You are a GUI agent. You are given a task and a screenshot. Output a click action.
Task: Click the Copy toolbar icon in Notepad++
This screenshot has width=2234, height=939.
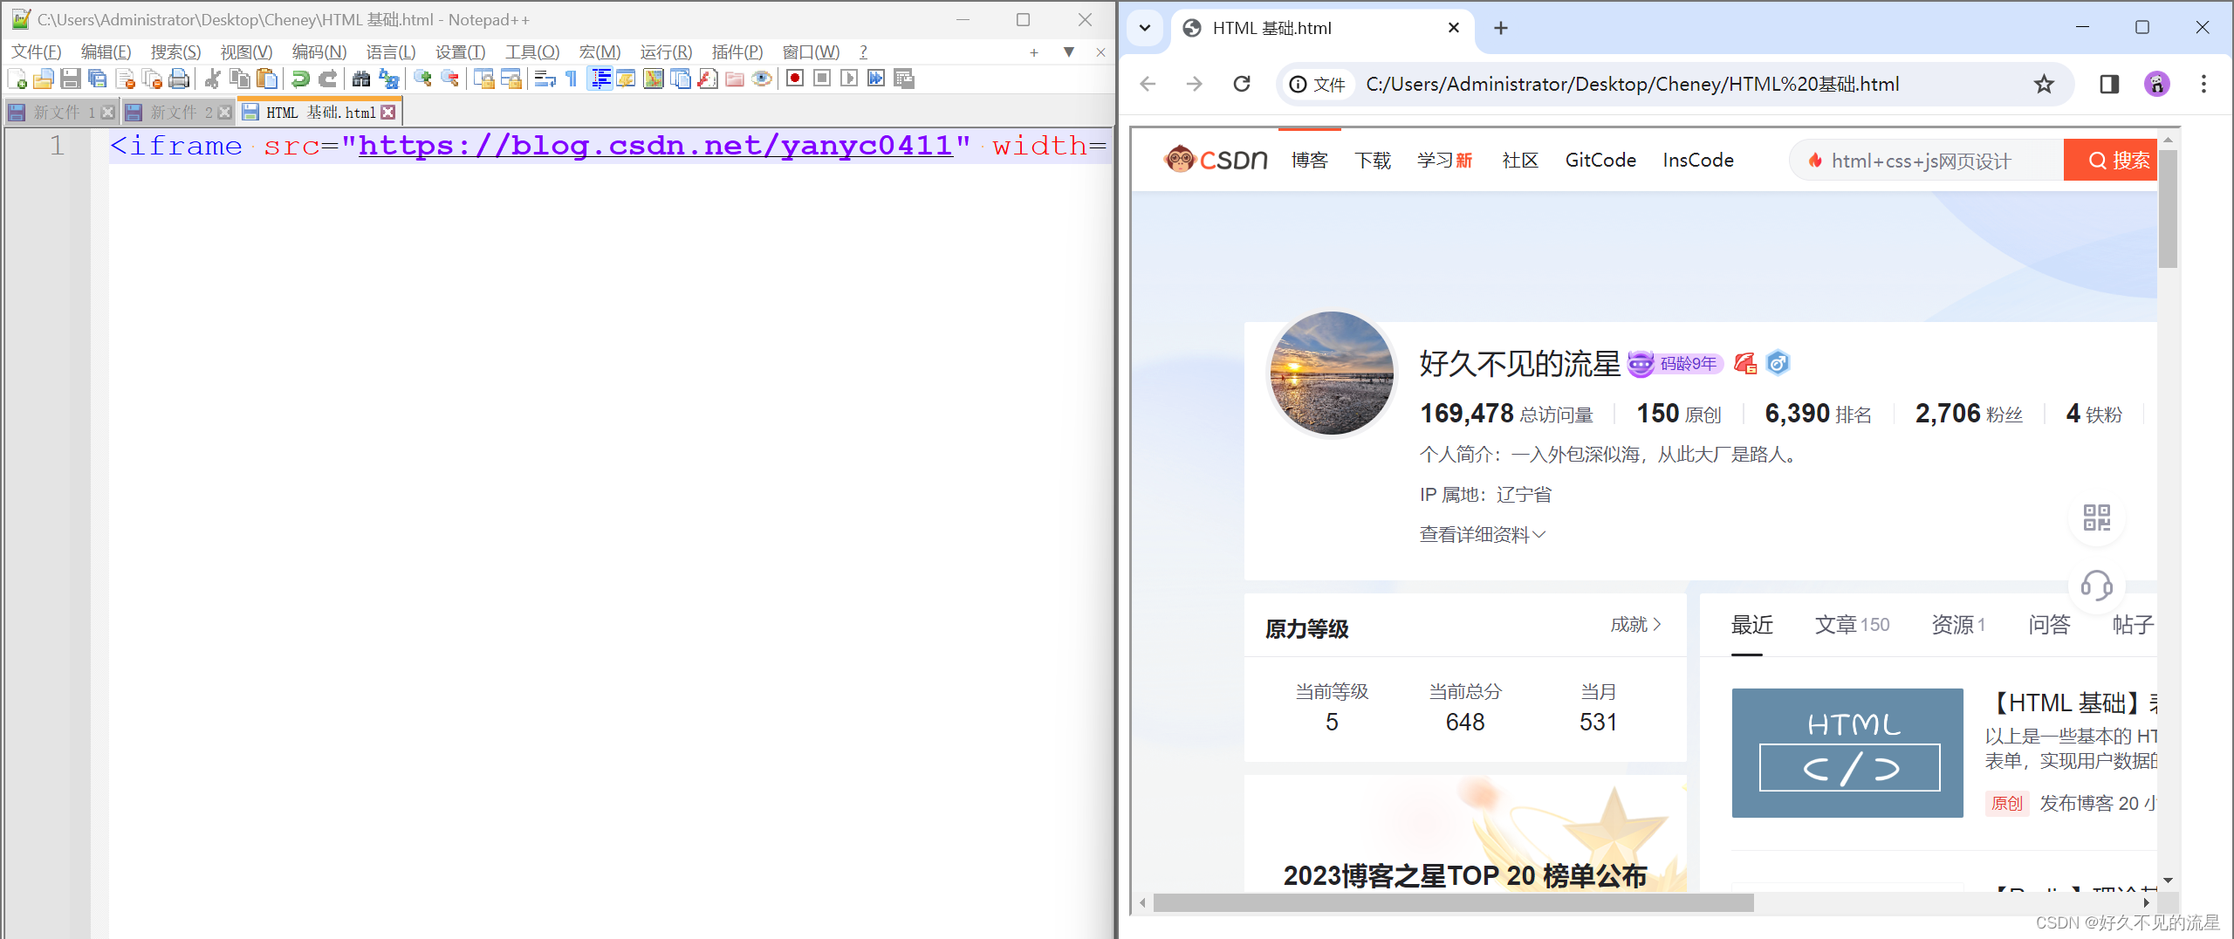tap(239, 79)
